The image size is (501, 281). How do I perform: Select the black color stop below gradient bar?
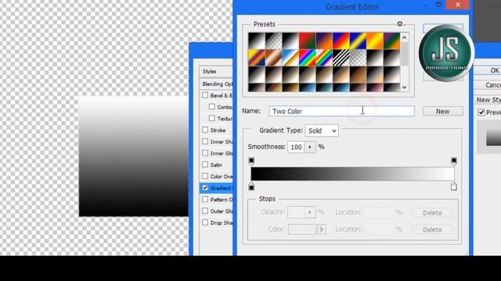pyautogui.click(x=251, y=186)
